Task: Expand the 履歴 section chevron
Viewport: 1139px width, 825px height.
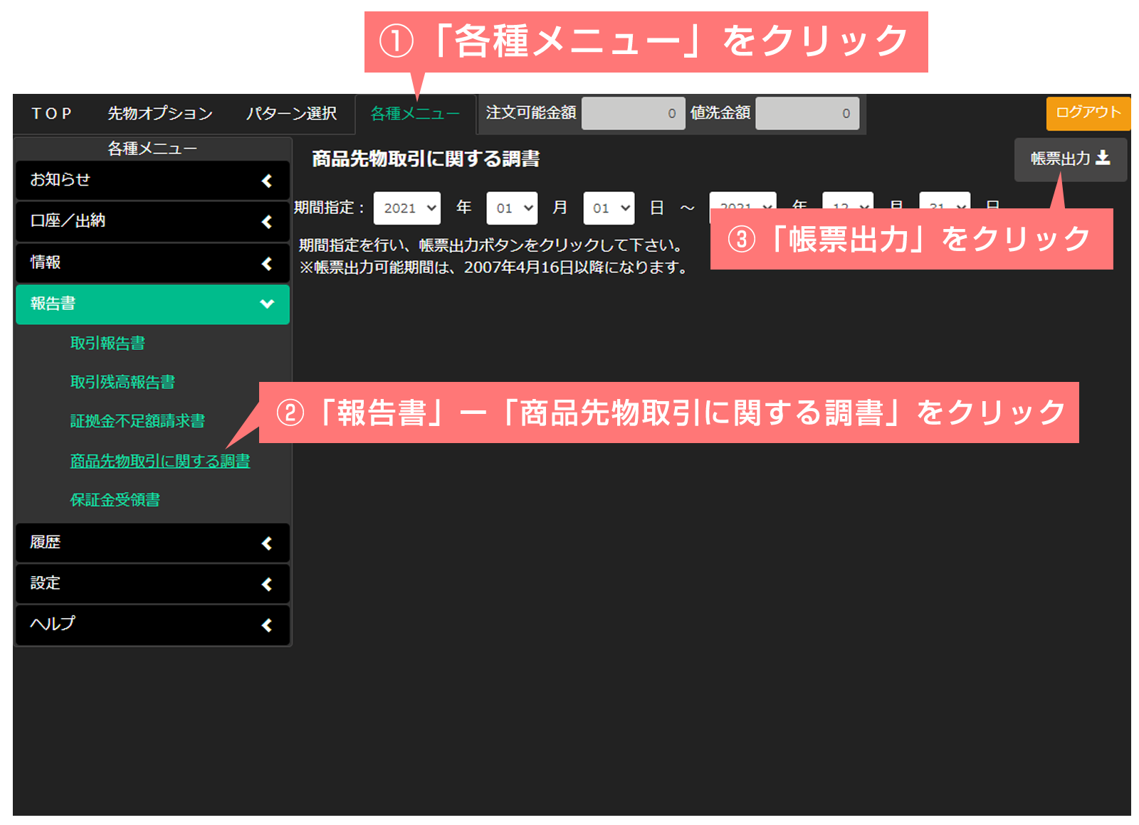Action: click(x=267, y=543)
